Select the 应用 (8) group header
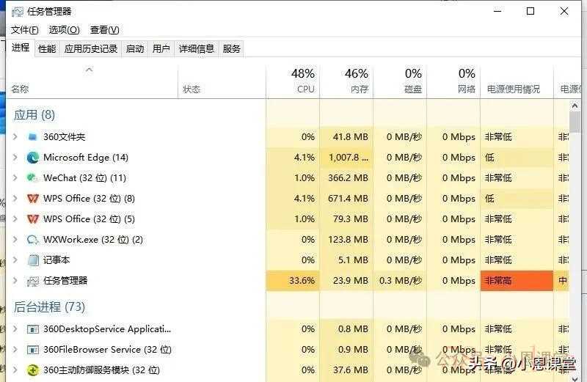 point(34,115)
